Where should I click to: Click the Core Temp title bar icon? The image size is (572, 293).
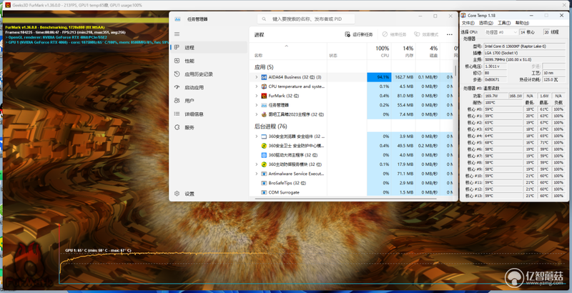[x=463, y=15]
